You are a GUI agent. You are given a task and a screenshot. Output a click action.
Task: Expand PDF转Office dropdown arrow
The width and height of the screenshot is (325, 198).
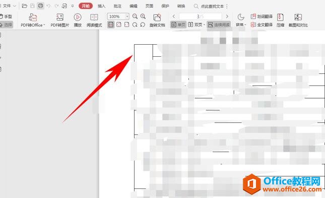click(x=44, y=25)
